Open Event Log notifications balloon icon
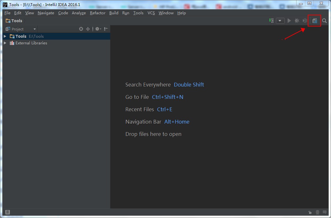 (325, 212)
